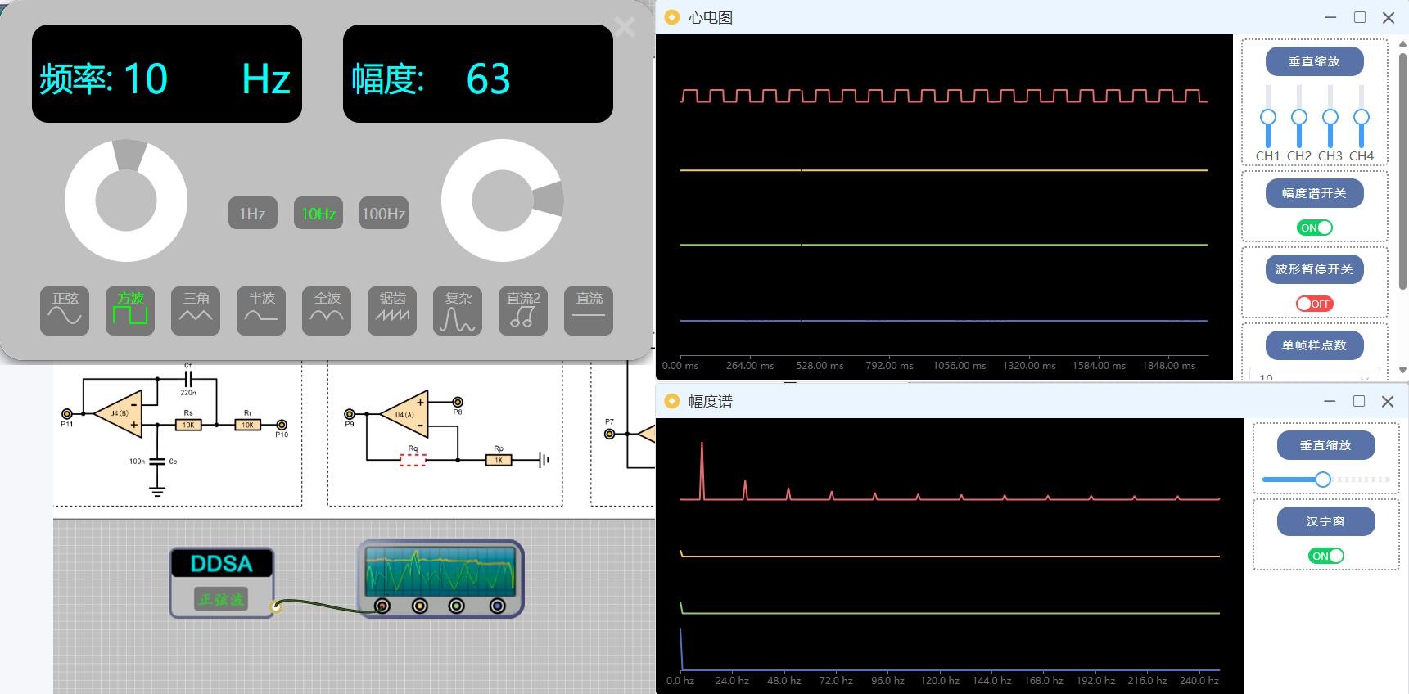Image resolution: width=1409 pixels, height=694 pixels.
Task: Click the 幅度 display readout
Action: (x=478, y=74)
